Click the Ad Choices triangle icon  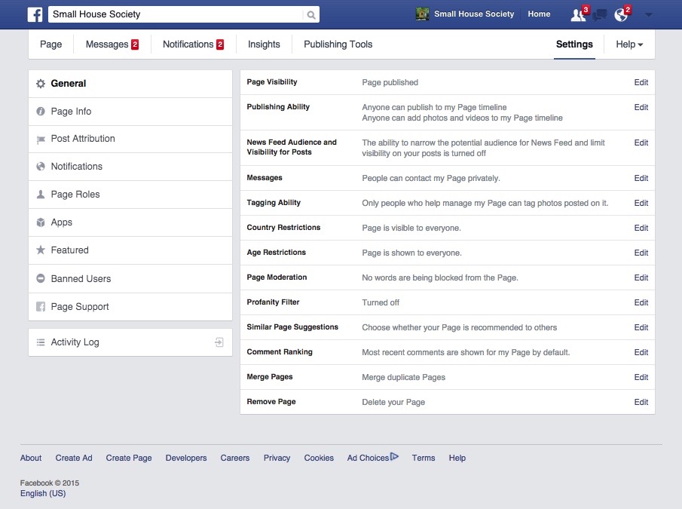394,457
